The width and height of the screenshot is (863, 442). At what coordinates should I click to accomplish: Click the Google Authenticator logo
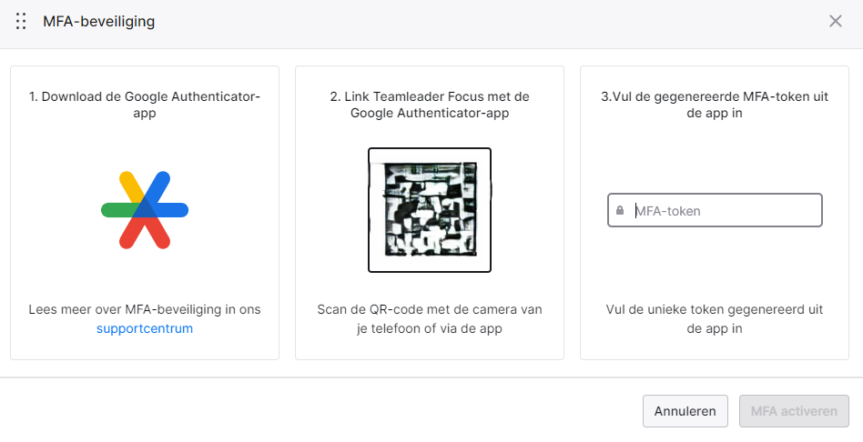145,210
